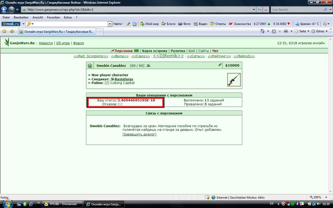This screenshot has height=208, width=333.
Task: Open the Favorites Center star icon
Action: [4, 32]
